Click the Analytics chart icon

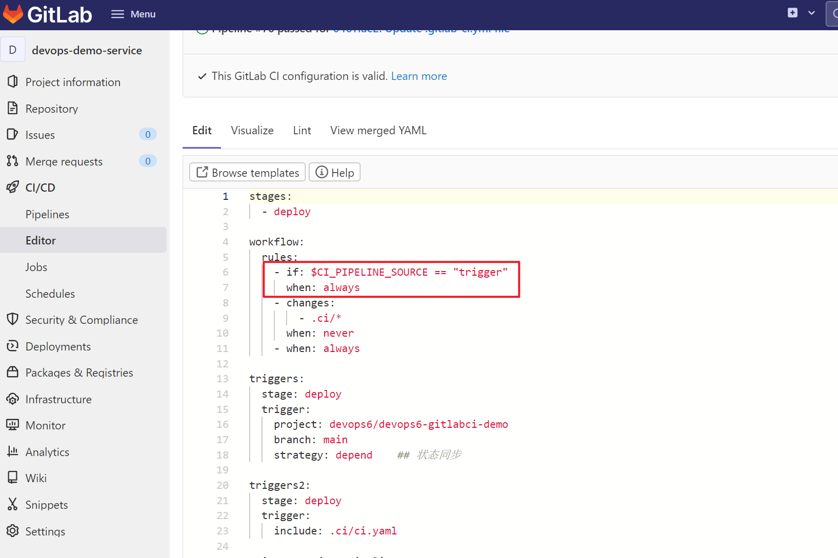pos(13,451)
